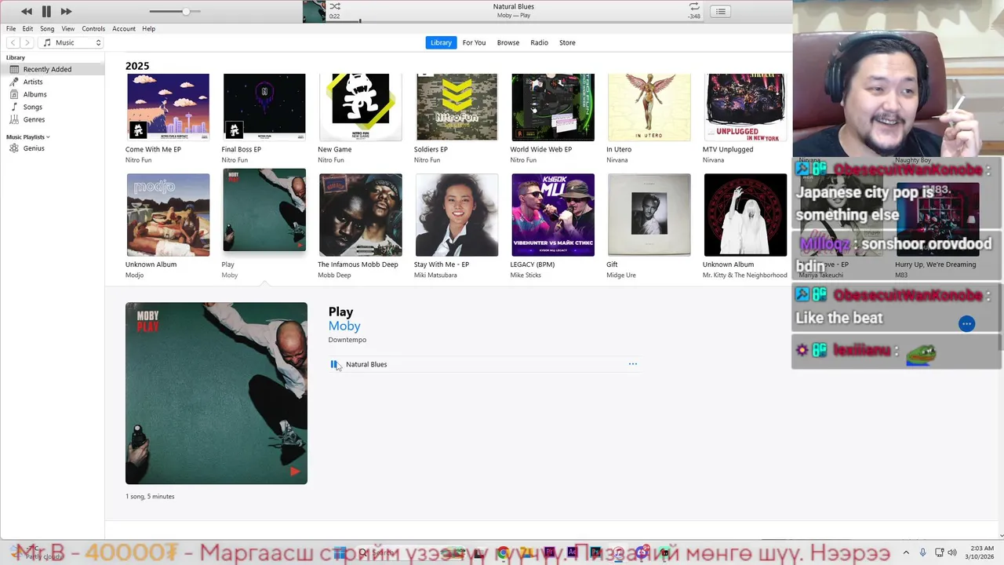Open the taskbar clock and date
This screenshot has height=565, width=1004.
coord(981,552)
